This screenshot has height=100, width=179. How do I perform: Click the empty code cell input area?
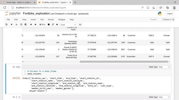point(96,99)
